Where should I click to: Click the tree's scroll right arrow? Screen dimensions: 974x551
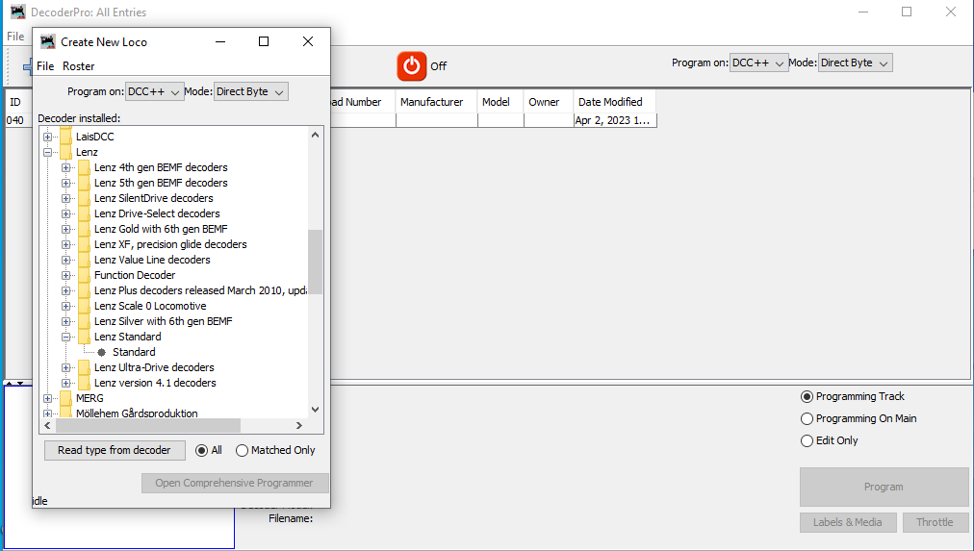[299, 426]
